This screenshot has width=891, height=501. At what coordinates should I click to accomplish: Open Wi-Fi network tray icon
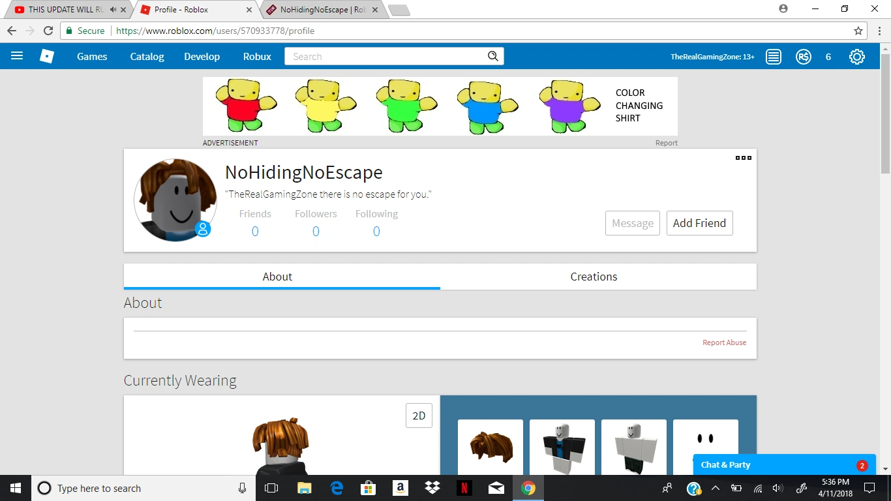point(758,488)
